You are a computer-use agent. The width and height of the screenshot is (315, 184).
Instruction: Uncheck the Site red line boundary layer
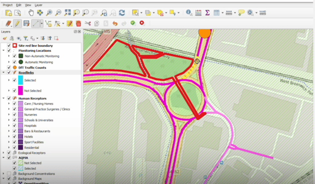coord(9,46)
